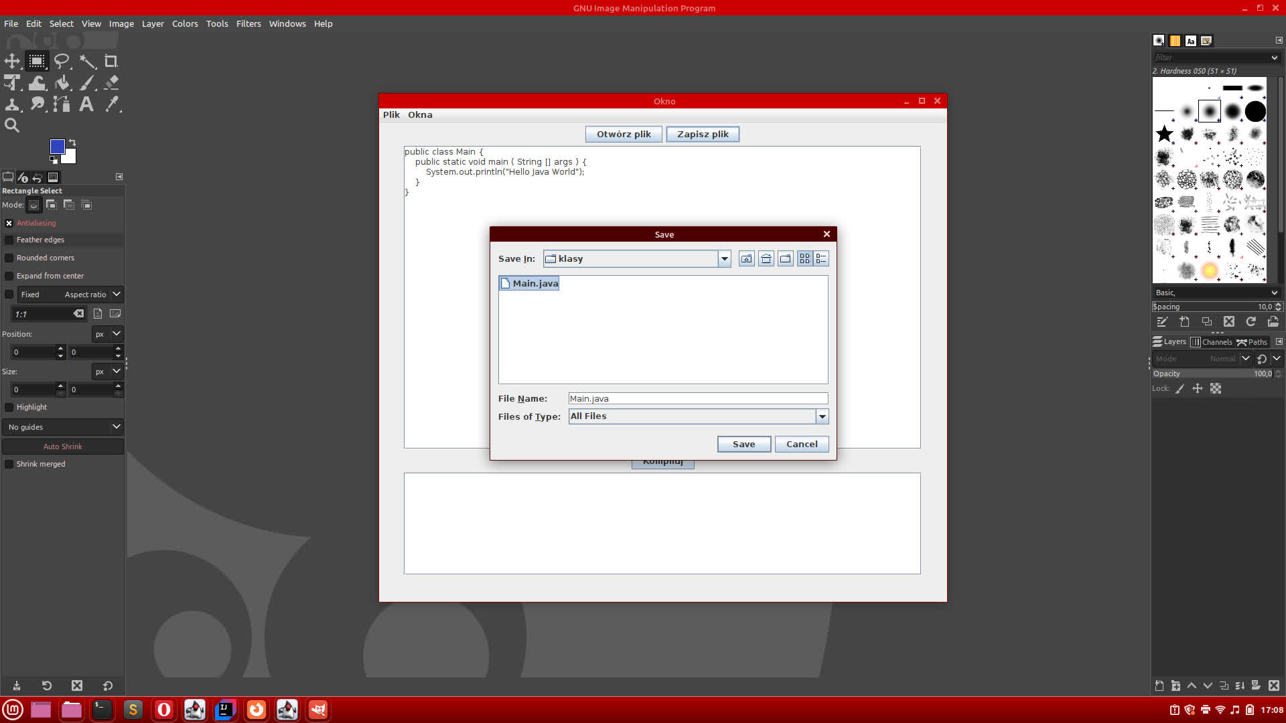Pick the Text tool

(x=86, y=104)
